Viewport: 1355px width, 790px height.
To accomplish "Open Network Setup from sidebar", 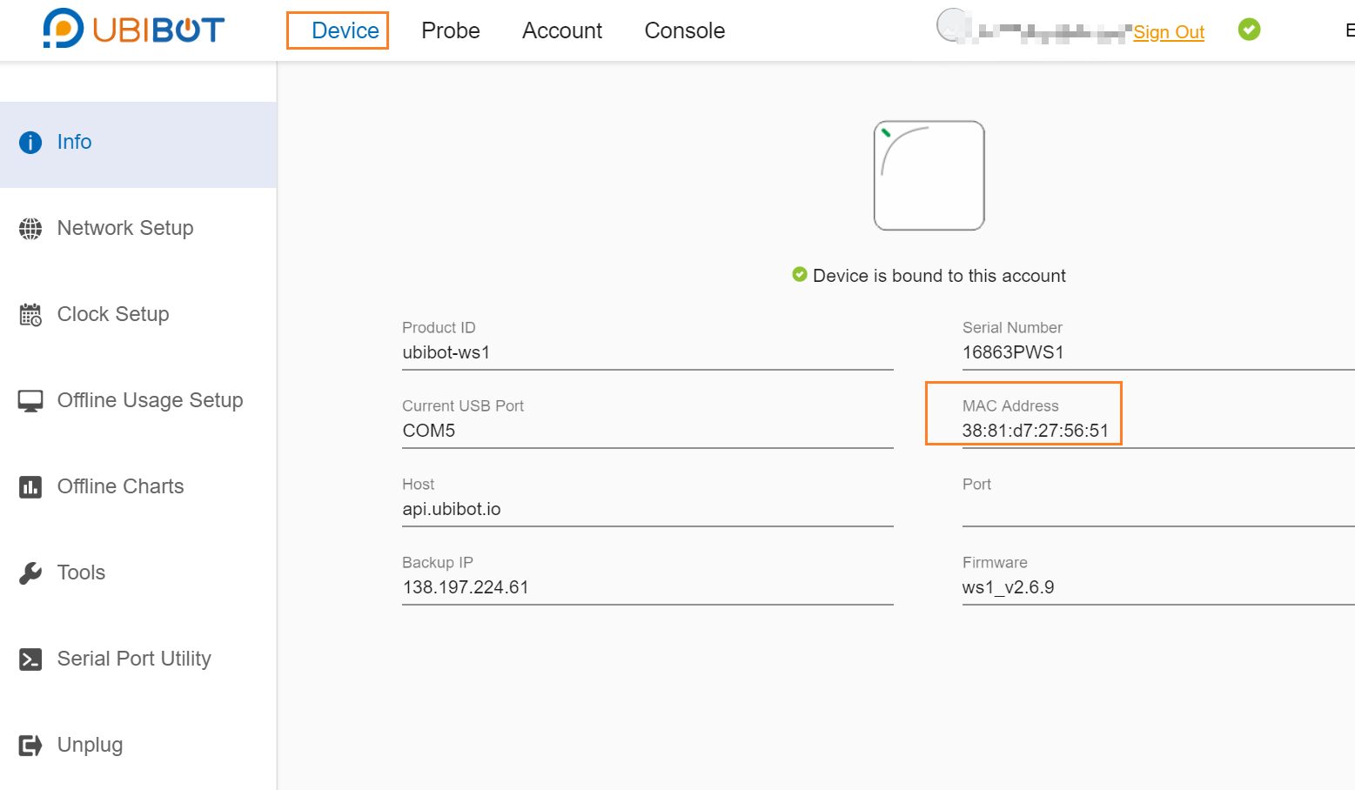I will (x=138, y=228).
